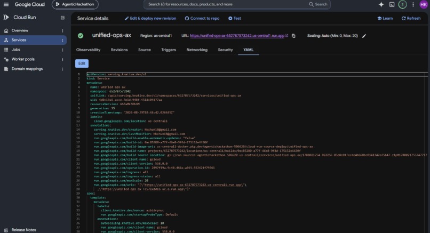
Task: Click the selfLink YAML line
Action: pos(165,95)
